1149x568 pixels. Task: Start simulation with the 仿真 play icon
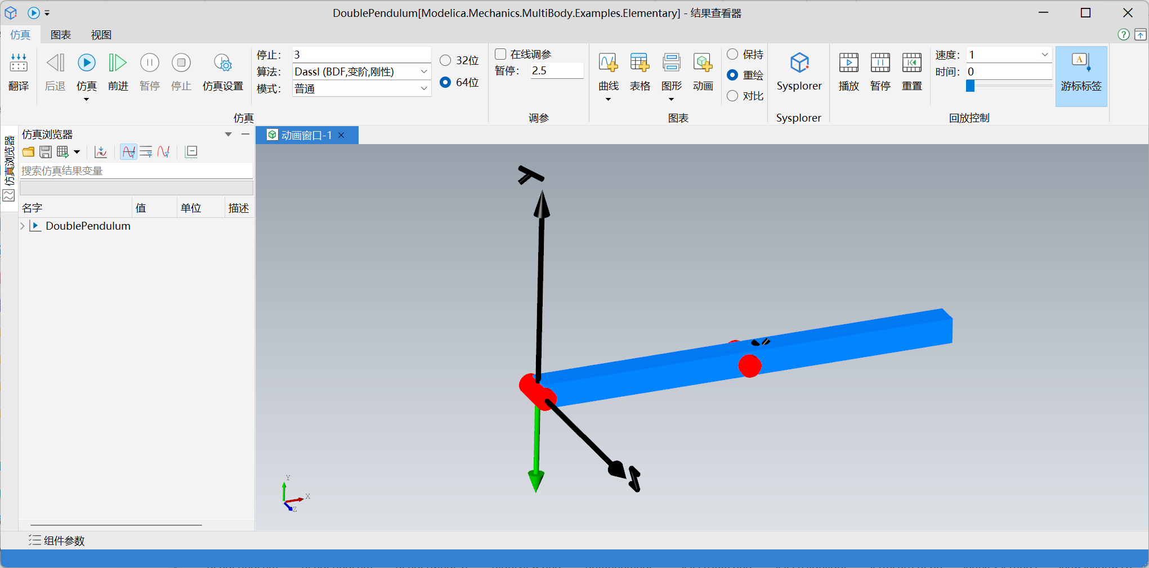coord(86,63)
